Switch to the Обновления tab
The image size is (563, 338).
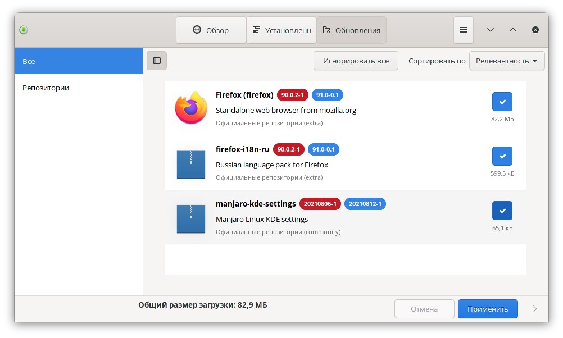351,30
